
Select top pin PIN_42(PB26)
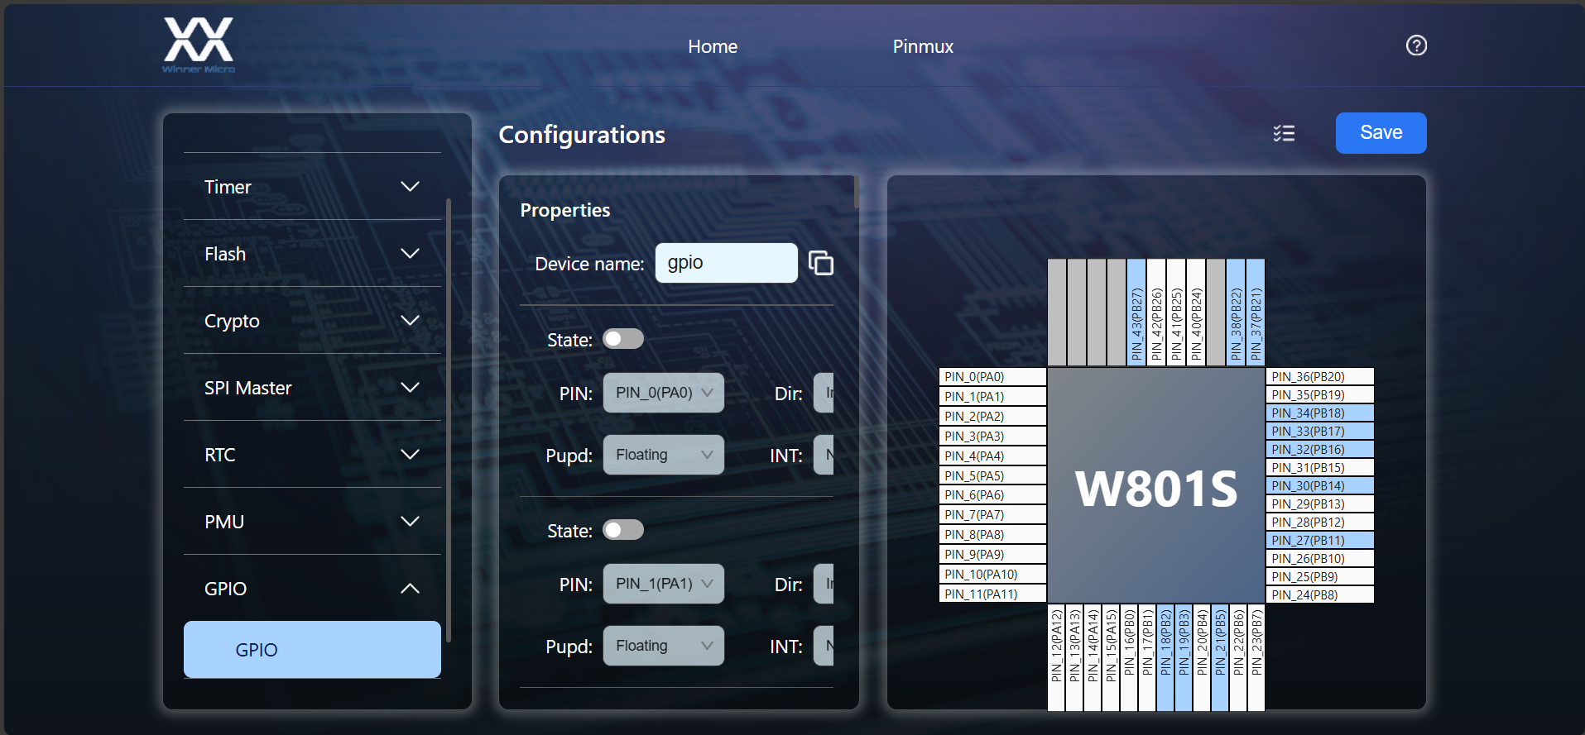(1156, 313)
